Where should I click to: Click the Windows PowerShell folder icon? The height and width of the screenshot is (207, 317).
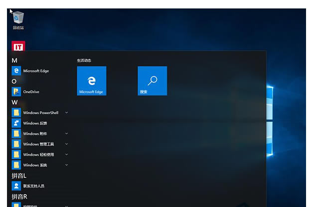(x=16, y=113)
